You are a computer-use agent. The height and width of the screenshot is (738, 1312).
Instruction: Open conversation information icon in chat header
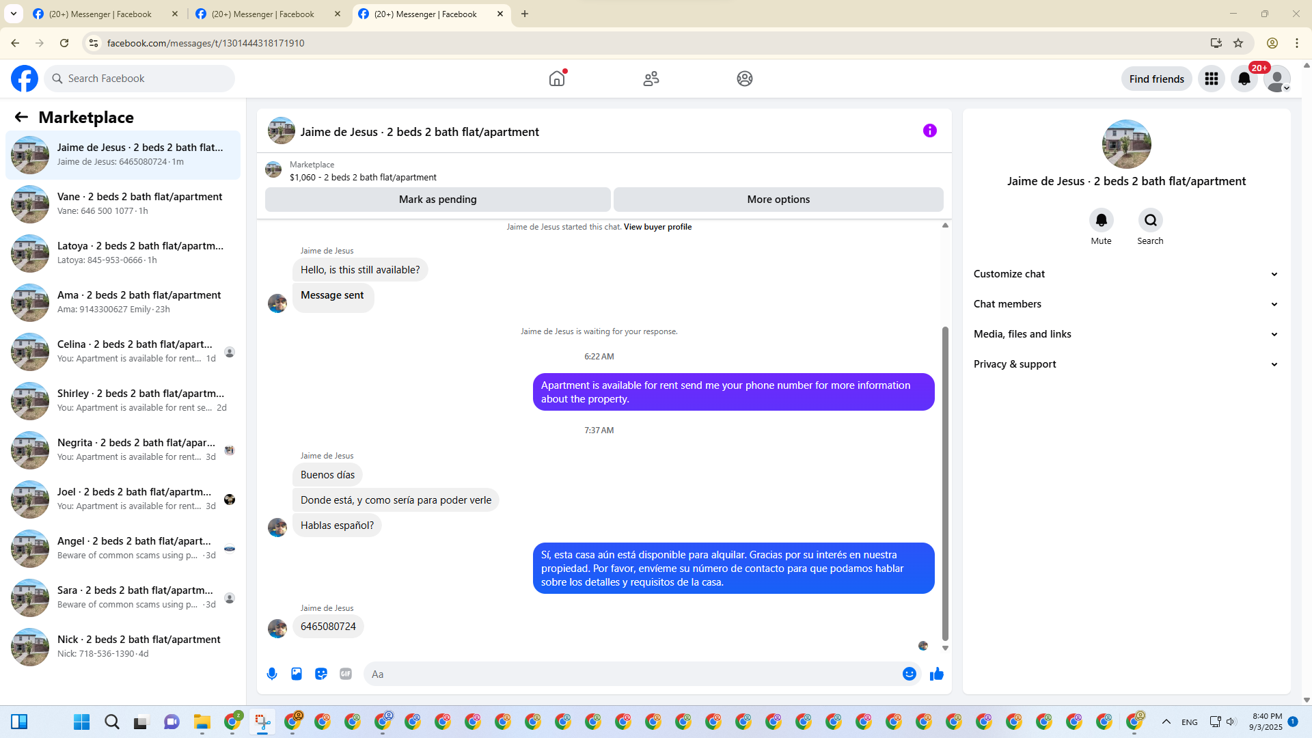(x=930, y=131)
